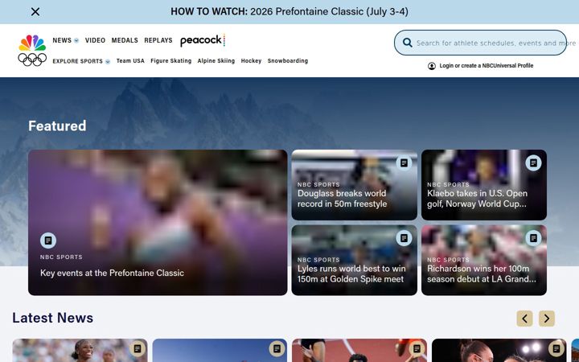Open Klaebo takes in U.S. Open headline

pyautogui.click(x=477, y=199)
